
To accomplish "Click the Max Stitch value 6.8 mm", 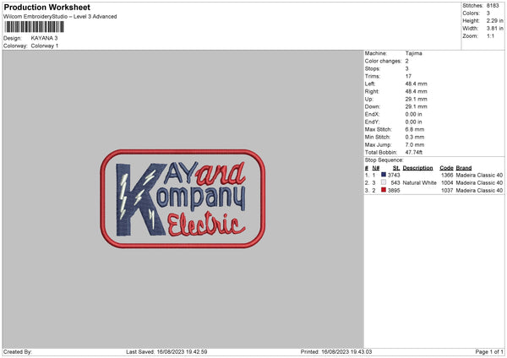I will coord(415,129).
